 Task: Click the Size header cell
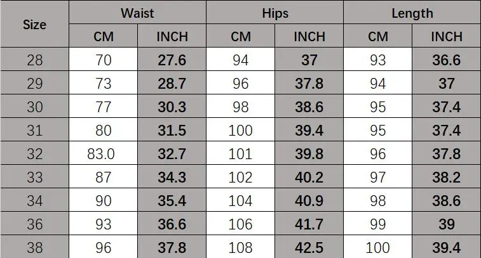coord(35,24)
